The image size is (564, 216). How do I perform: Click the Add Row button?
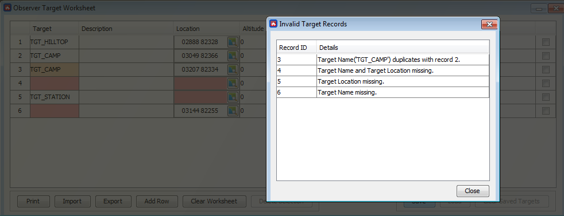click(156, 201)
